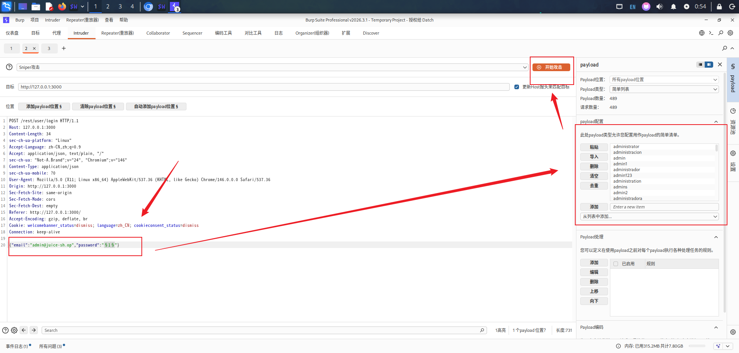
Task: Click auto add payload positions § button
Action: pos(156,107)
